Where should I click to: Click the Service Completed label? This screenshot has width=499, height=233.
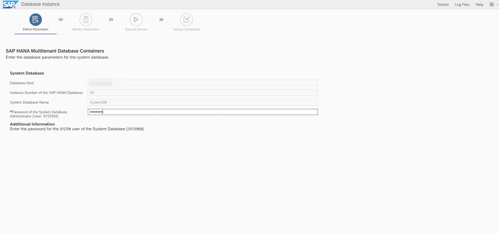[187, 29]
